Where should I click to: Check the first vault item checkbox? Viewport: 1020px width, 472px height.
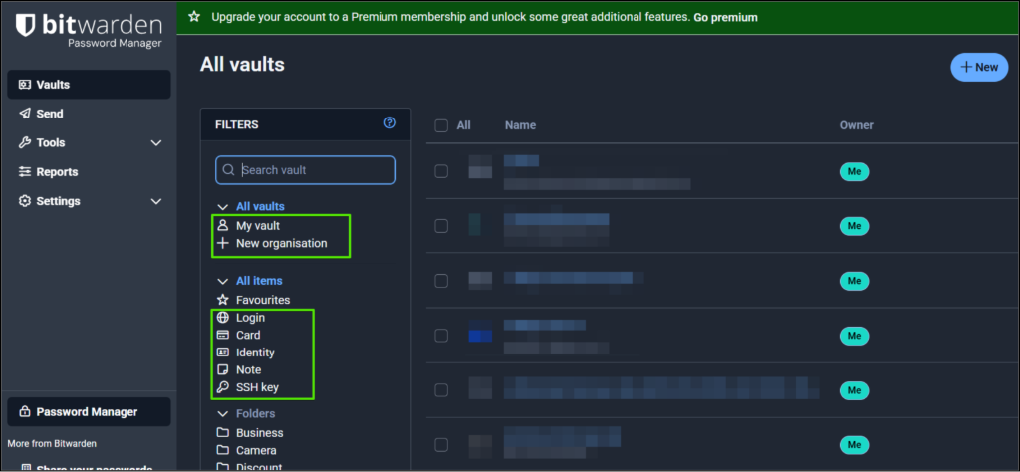[441, 171]
